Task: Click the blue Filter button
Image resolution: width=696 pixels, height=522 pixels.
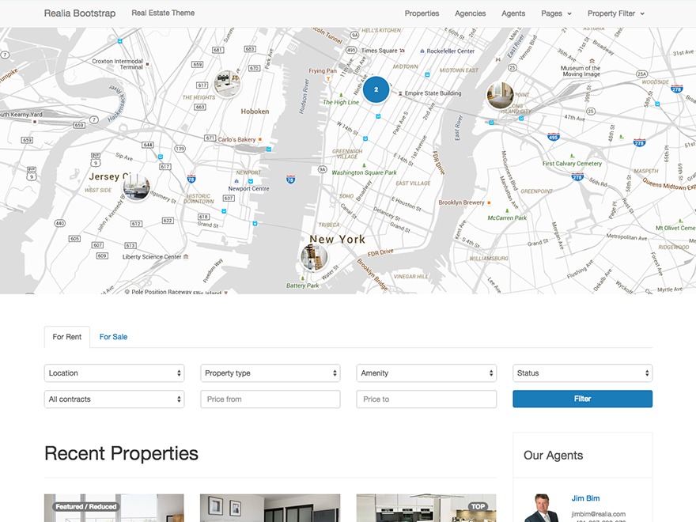Action: (x=582, y=399)
